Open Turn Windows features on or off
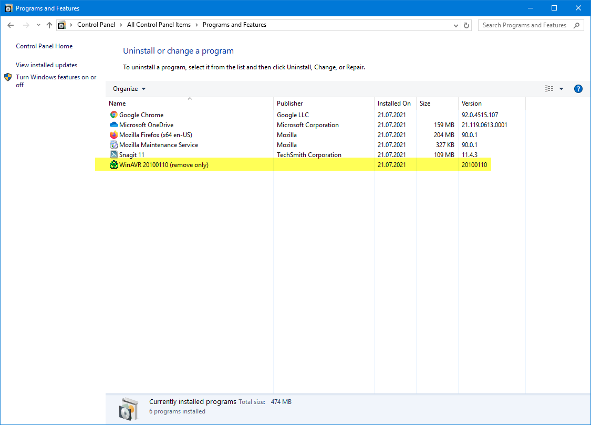 (x=56, y=81)
